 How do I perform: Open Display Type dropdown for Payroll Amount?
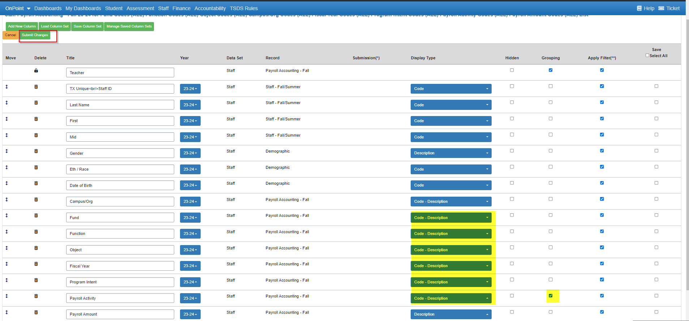451,314
